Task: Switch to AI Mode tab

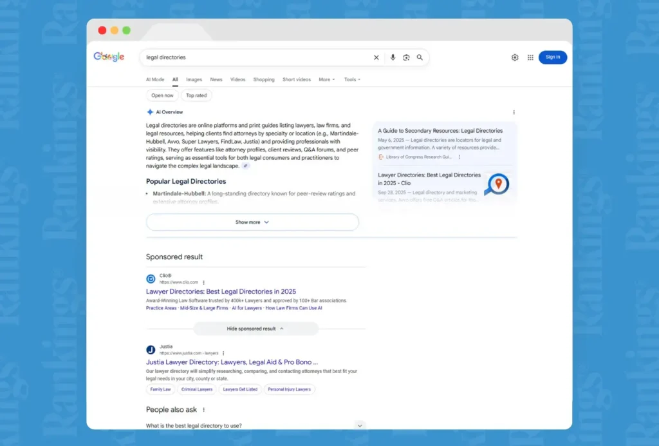Action: pyautogui.click(x=155, y=79)
